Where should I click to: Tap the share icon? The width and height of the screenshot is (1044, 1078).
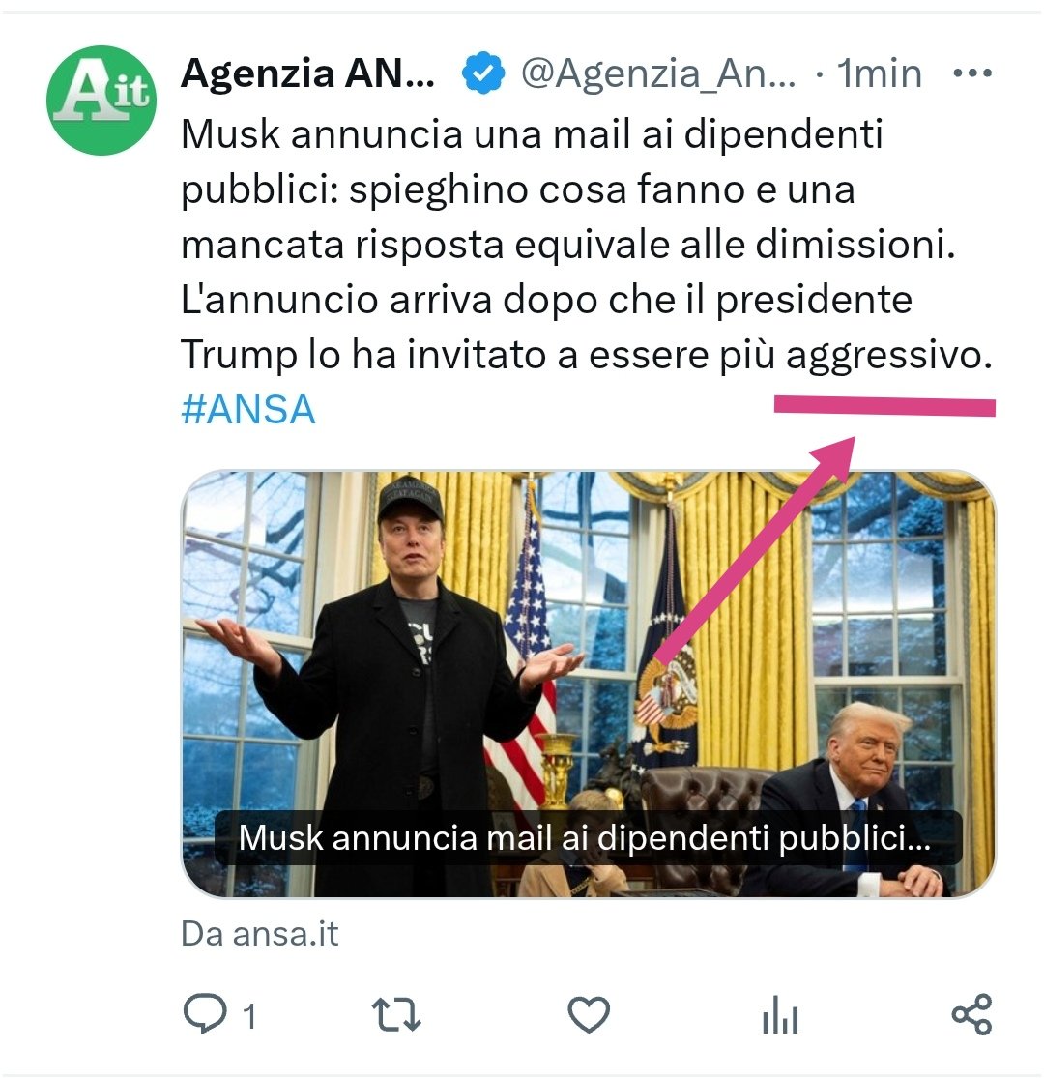coord(971,1014)
